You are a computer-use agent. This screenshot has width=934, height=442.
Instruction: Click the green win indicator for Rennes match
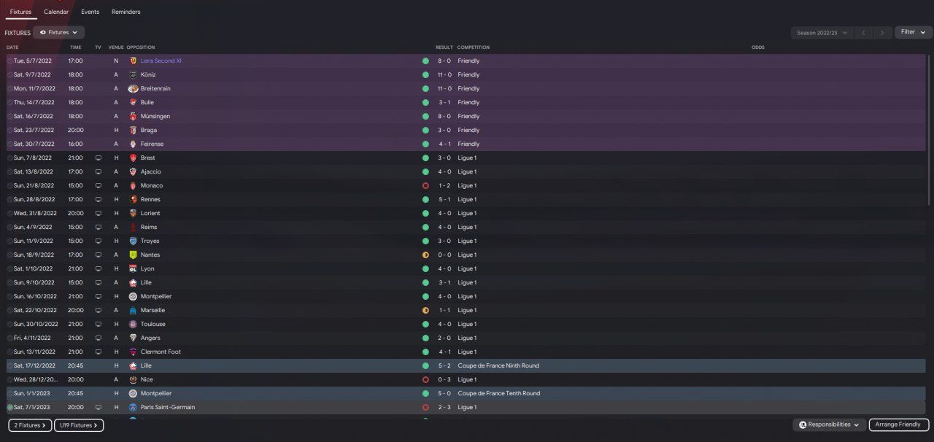coord(425,199)
